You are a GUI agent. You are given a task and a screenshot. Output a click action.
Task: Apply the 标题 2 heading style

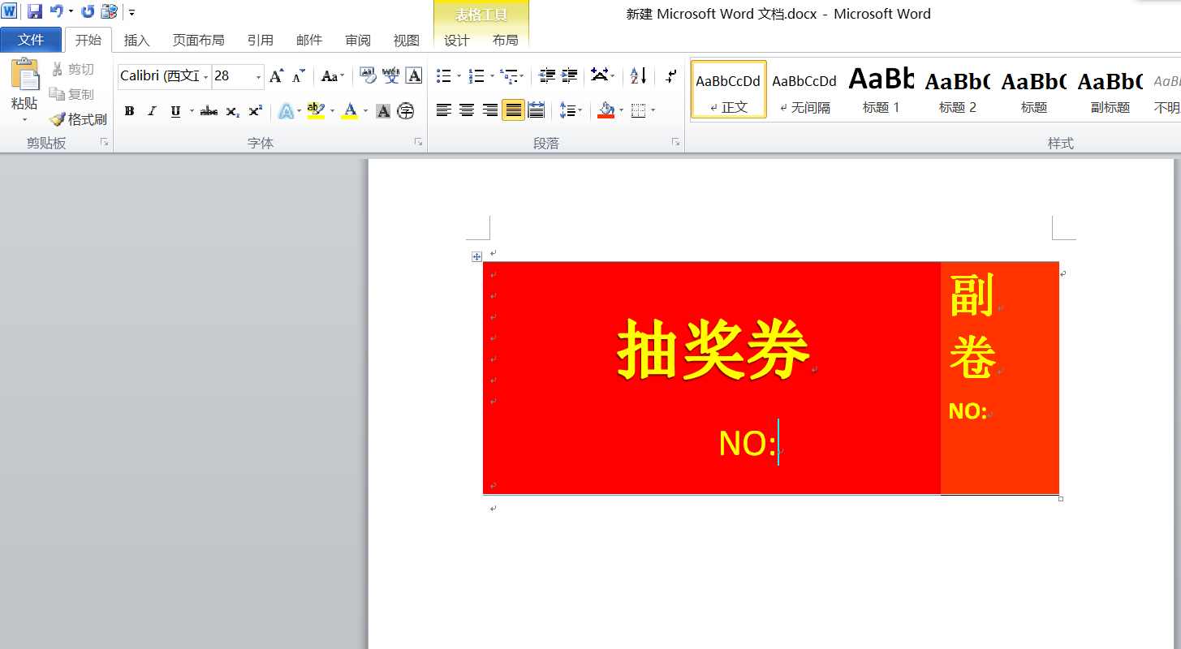tap(957, 89)
